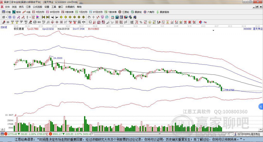Open the 设置 menu
Viewport: 263px width, 142px height.
coord(47,7)
